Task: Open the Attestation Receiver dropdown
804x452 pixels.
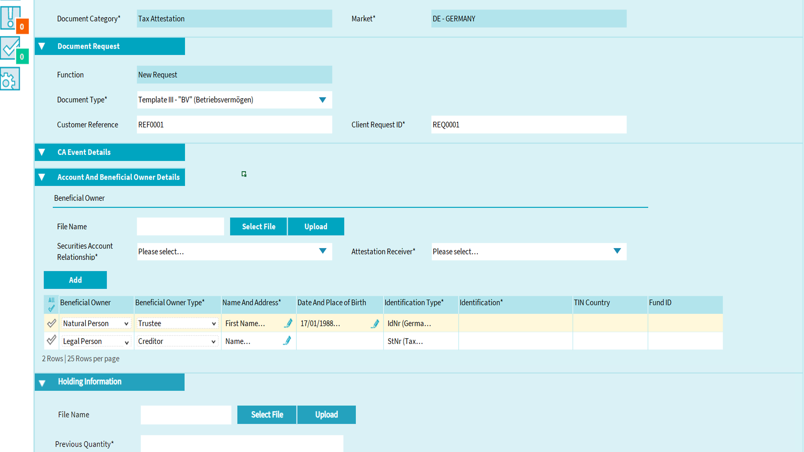Action: [616, 251]
